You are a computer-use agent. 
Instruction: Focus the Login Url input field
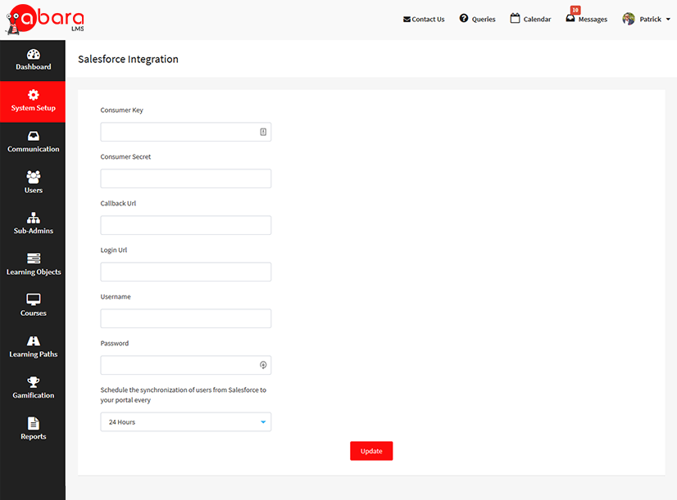coord(186,272)
